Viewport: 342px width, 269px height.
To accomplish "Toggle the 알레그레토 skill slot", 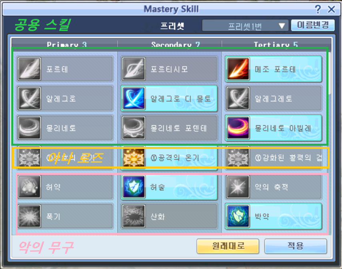I will (x=274, y=98).
